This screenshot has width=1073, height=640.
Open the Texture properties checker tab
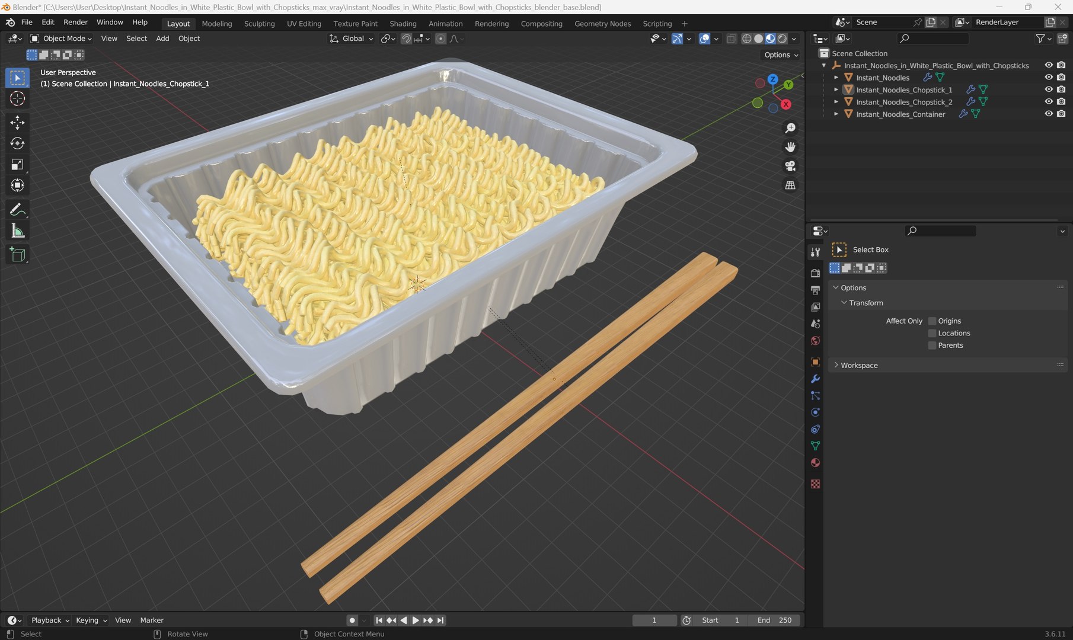pyautogui.click(x=815, y=484)
